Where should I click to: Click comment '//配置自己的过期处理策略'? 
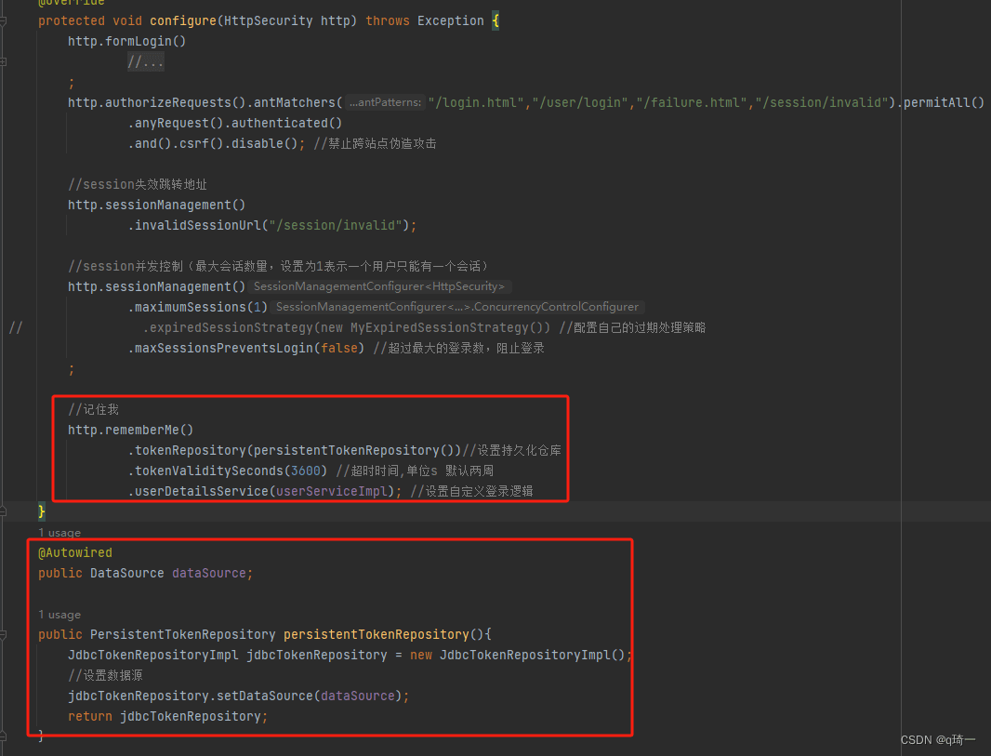pos(632,327)
